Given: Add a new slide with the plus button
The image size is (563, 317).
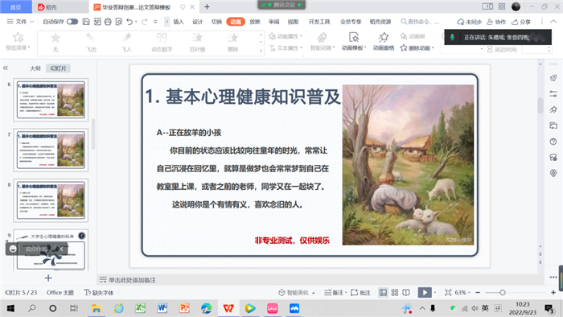Looking at the screenshot, I should [48, 278].
